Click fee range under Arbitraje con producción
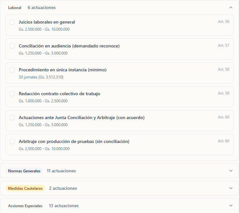239x213 pixels. (x=44, y=149)
